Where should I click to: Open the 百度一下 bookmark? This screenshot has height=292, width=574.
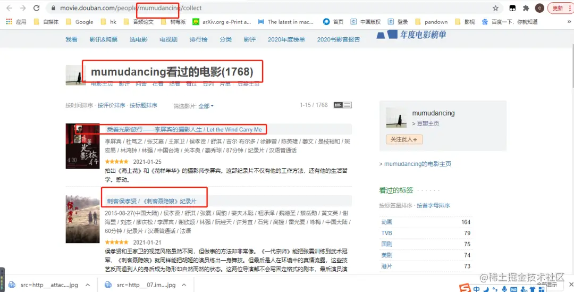point(510,22)
